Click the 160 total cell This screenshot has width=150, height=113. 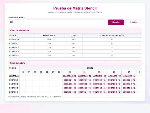click(73, 40)
